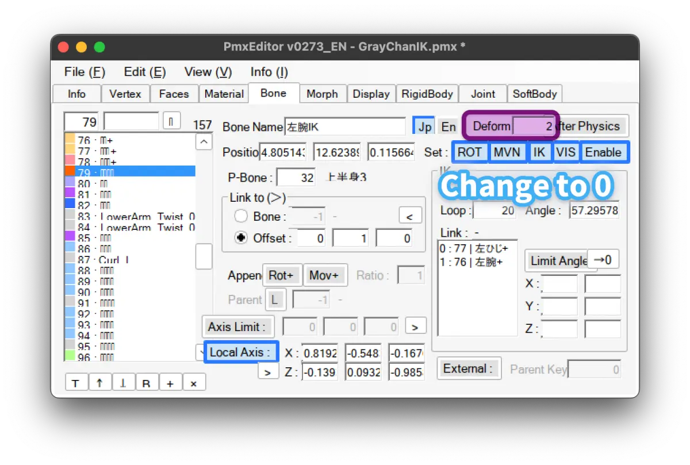690x465 pixels.
Task: Switch to the Faces tab
Action: pos(174,94)
